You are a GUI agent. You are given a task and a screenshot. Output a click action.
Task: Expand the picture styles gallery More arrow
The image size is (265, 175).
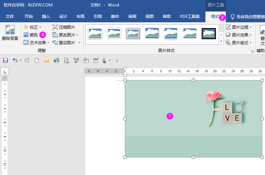[221, 42]
